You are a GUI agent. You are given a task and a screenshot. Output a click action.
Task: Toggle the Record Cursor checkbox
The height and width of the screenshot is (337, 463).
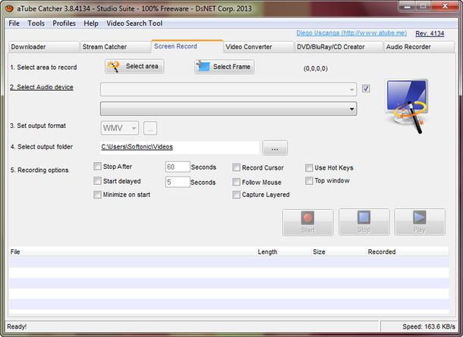pos(237,167)
